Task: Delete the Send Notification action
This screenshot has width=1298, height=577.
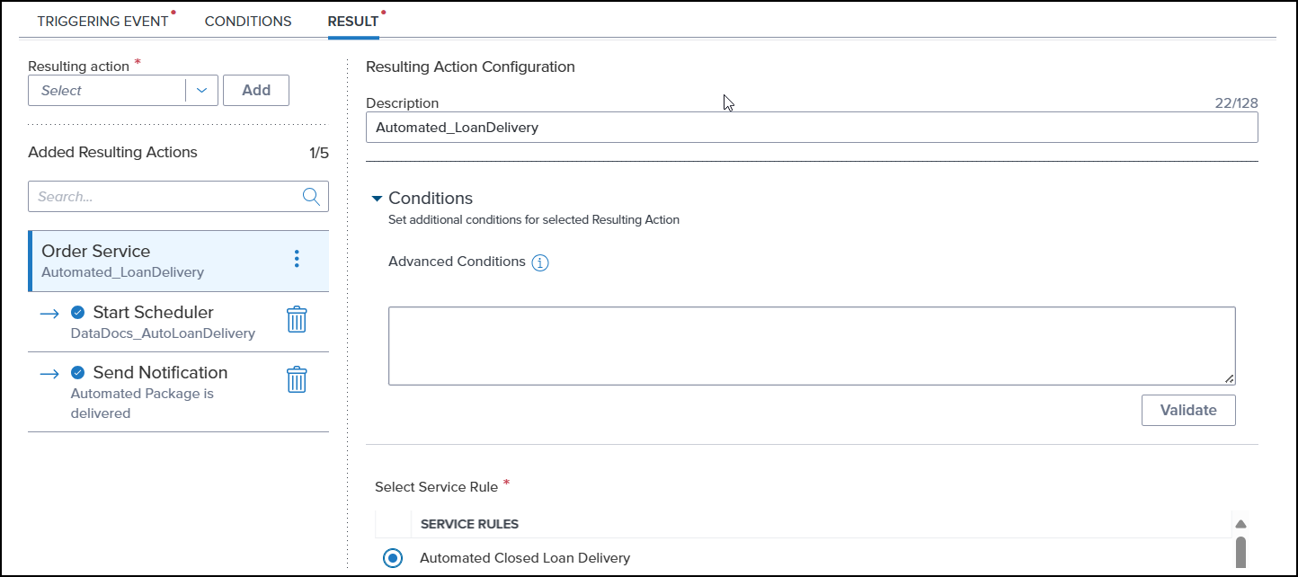Action: click(x=297, y=380)
